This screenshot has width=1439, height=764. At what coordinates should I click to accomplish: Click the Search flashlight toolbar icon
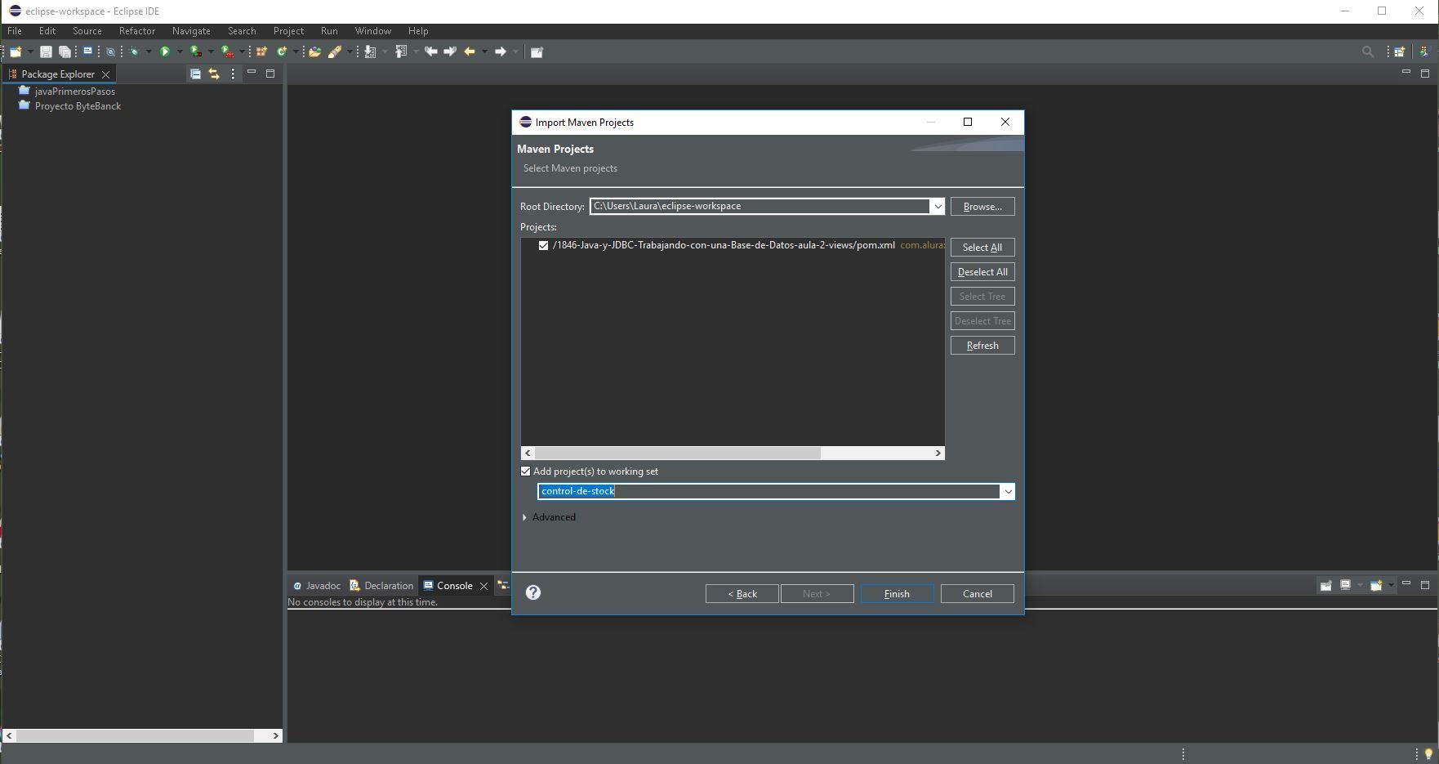tap(335, 51)
